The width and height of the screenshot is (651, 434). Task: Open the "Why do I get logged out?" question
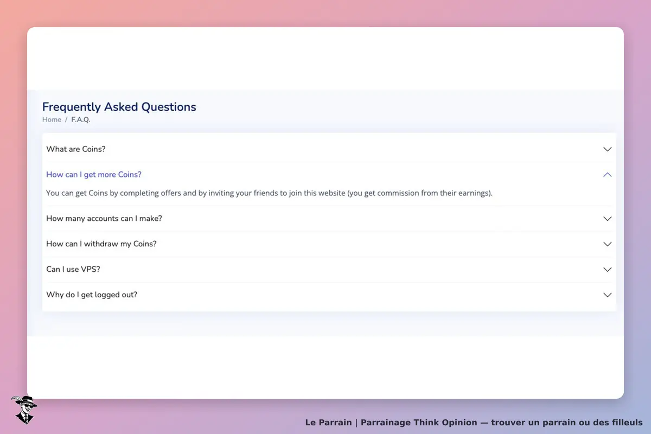[92, 295]
